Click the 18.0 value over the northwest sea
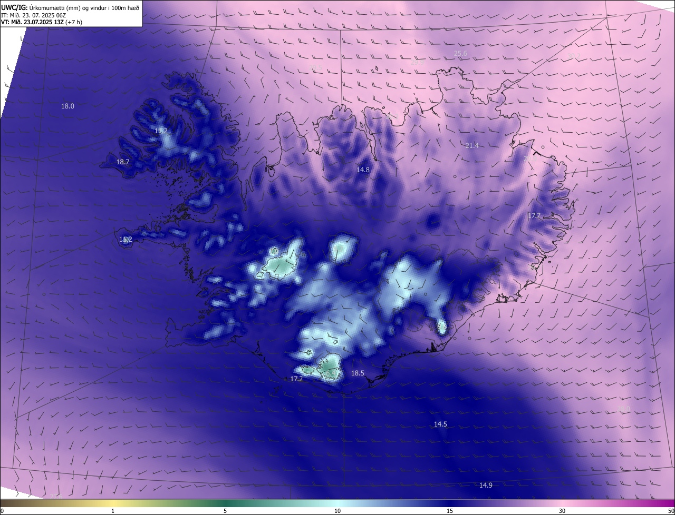The width and height of the screenshot is (675, 515). 67,106
